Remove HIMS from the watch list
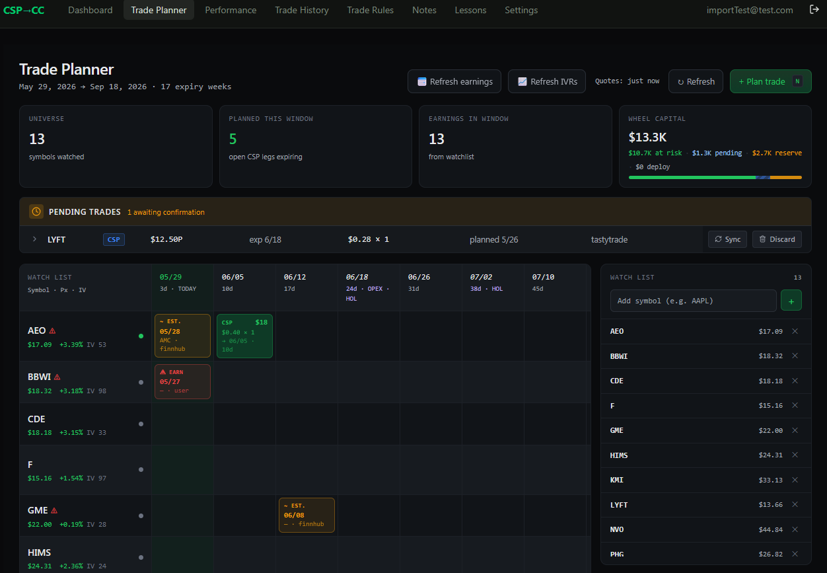This screenshot has height=573, width=827. click(x=795, y=455)
